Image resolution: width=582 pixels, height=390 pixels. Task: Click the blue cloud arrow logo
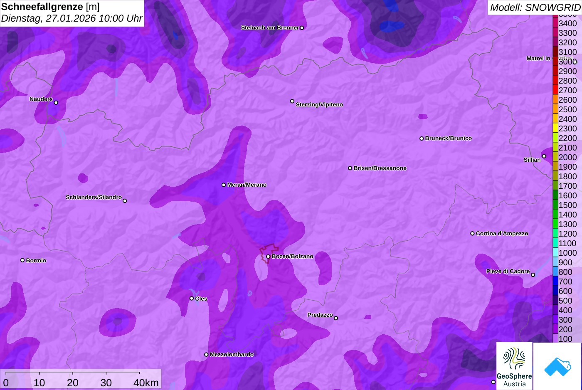pos(557,366)
